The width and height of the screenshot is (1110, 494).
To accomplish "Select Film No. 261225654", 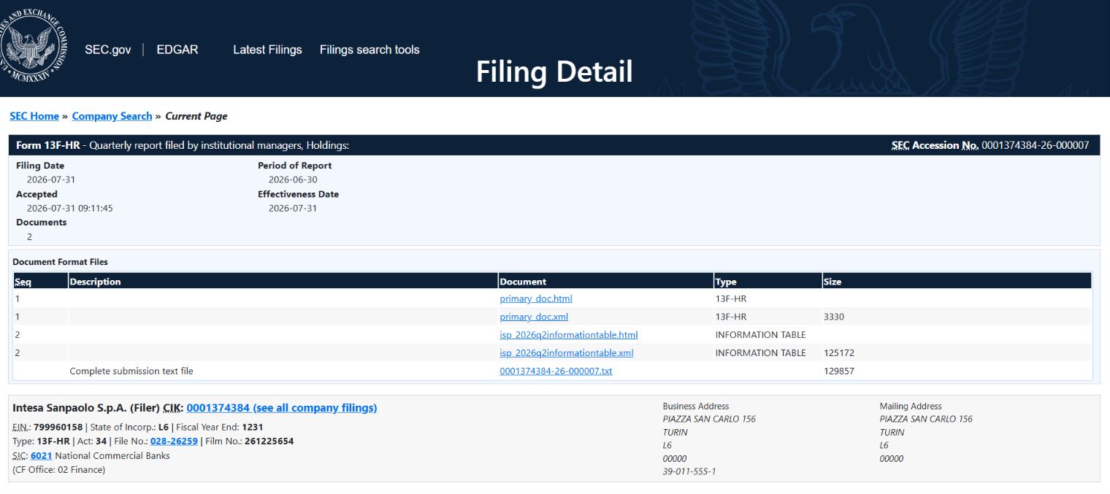I will [269, 441].
